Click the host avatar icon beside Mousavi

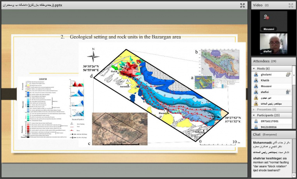[256, 86]
